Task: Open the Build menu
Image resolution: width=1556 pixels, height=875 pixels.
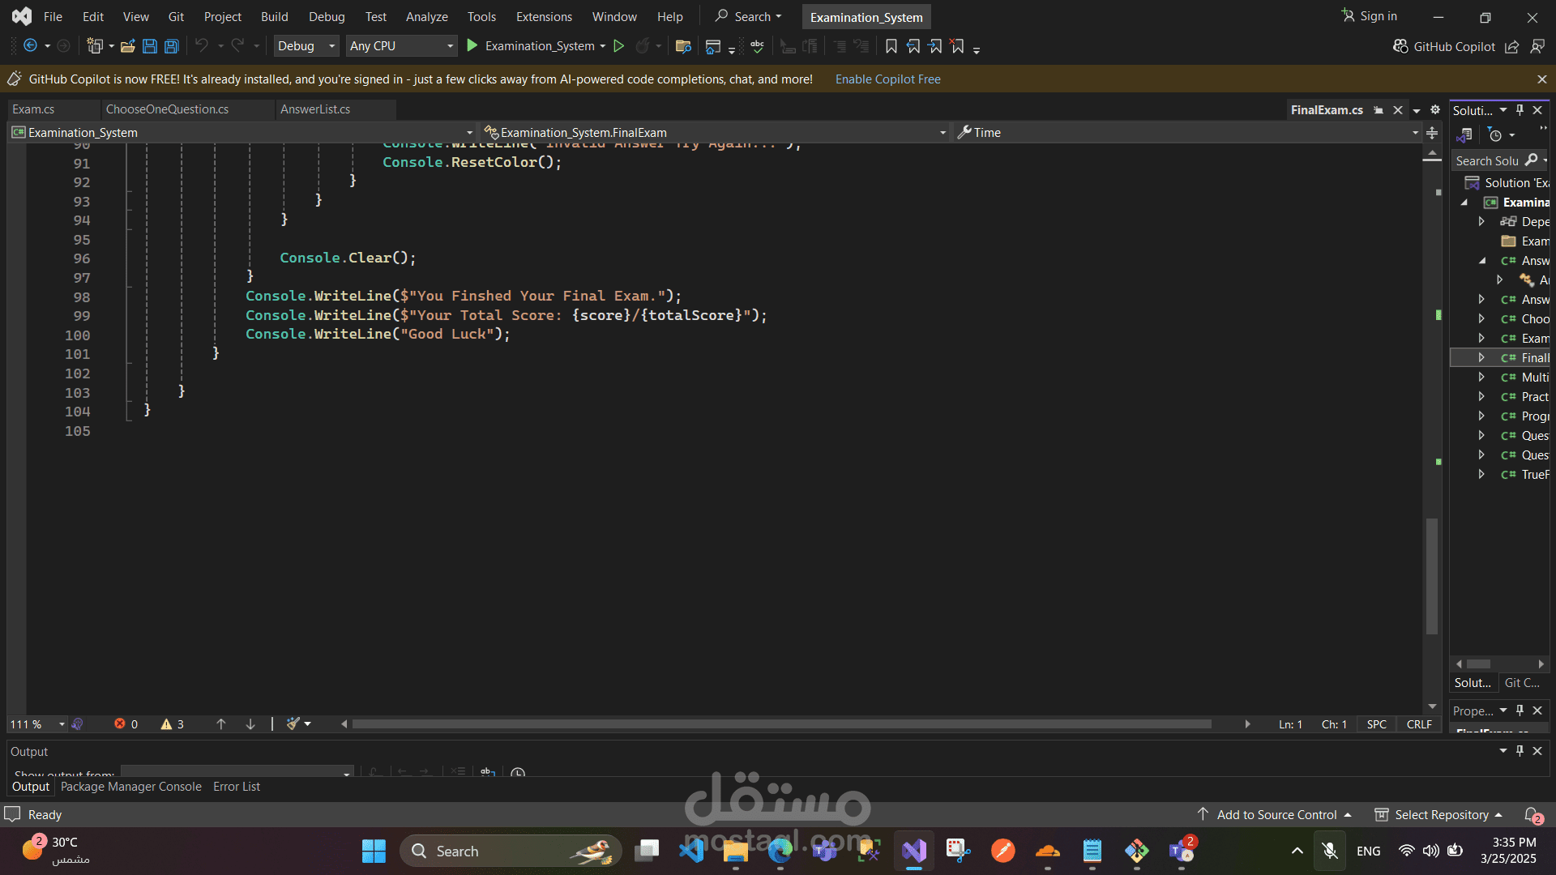Action: click(x=274, y=16)
